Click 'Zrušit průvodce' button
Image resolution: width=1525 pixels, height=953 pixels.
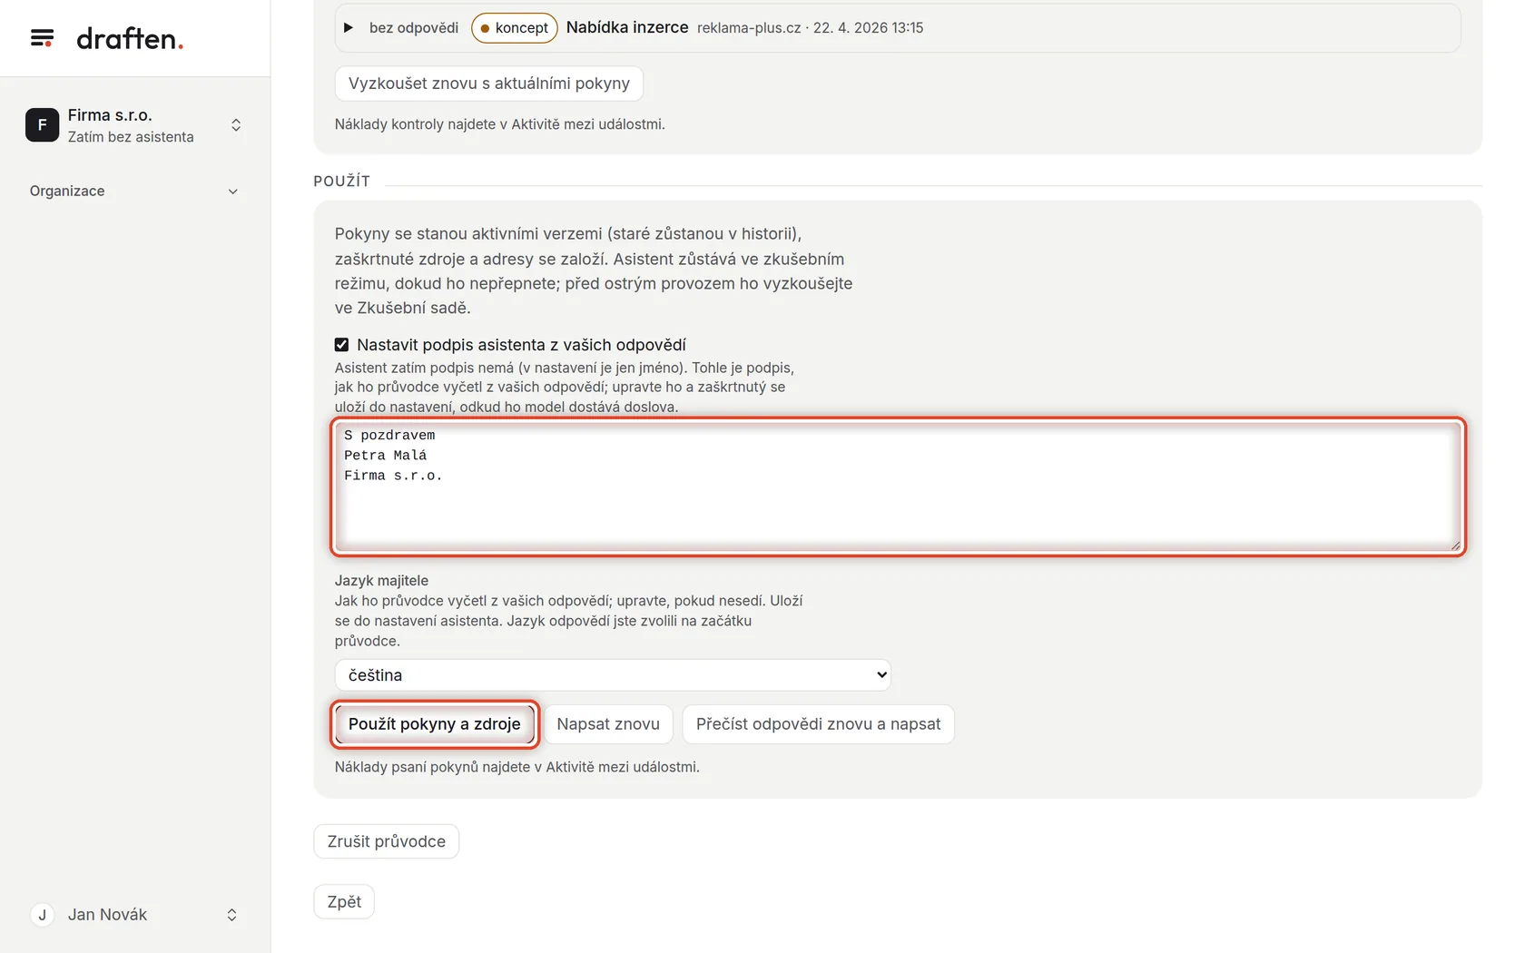click(387, 841)
